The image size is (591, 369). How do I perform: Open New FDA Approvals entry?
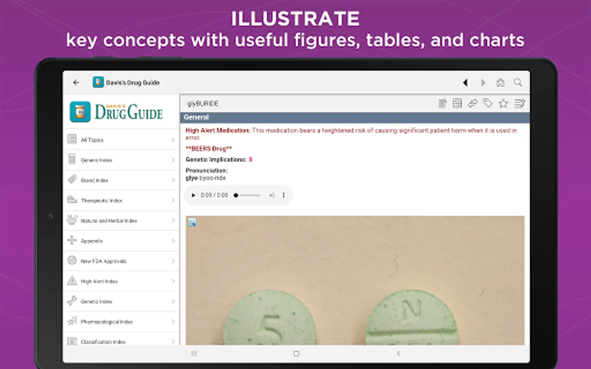(121, 261)
